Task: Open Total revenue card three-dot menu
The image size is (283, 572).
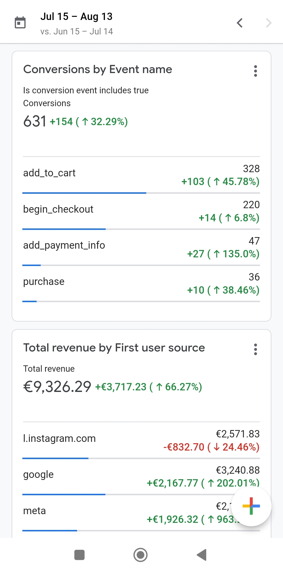Action: pyautogui.click(x=255, y=349)
